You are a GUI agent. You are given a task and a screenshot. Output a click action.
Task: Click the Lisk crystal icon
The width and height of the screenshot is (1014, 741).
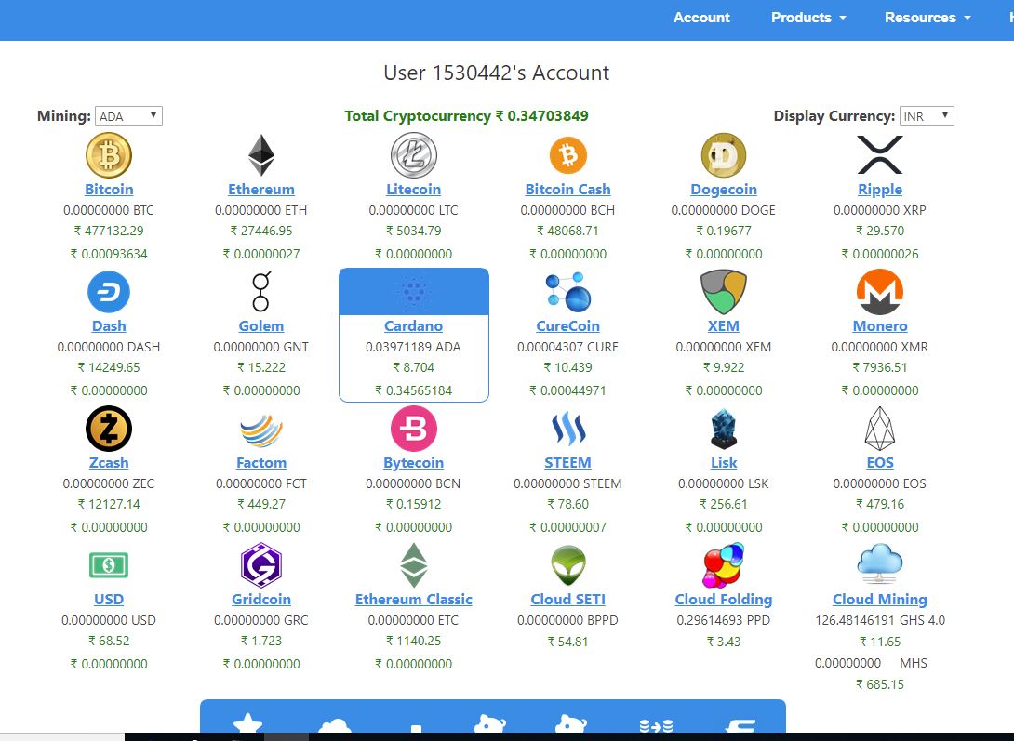pyautogui.click(x=724, y=429)
